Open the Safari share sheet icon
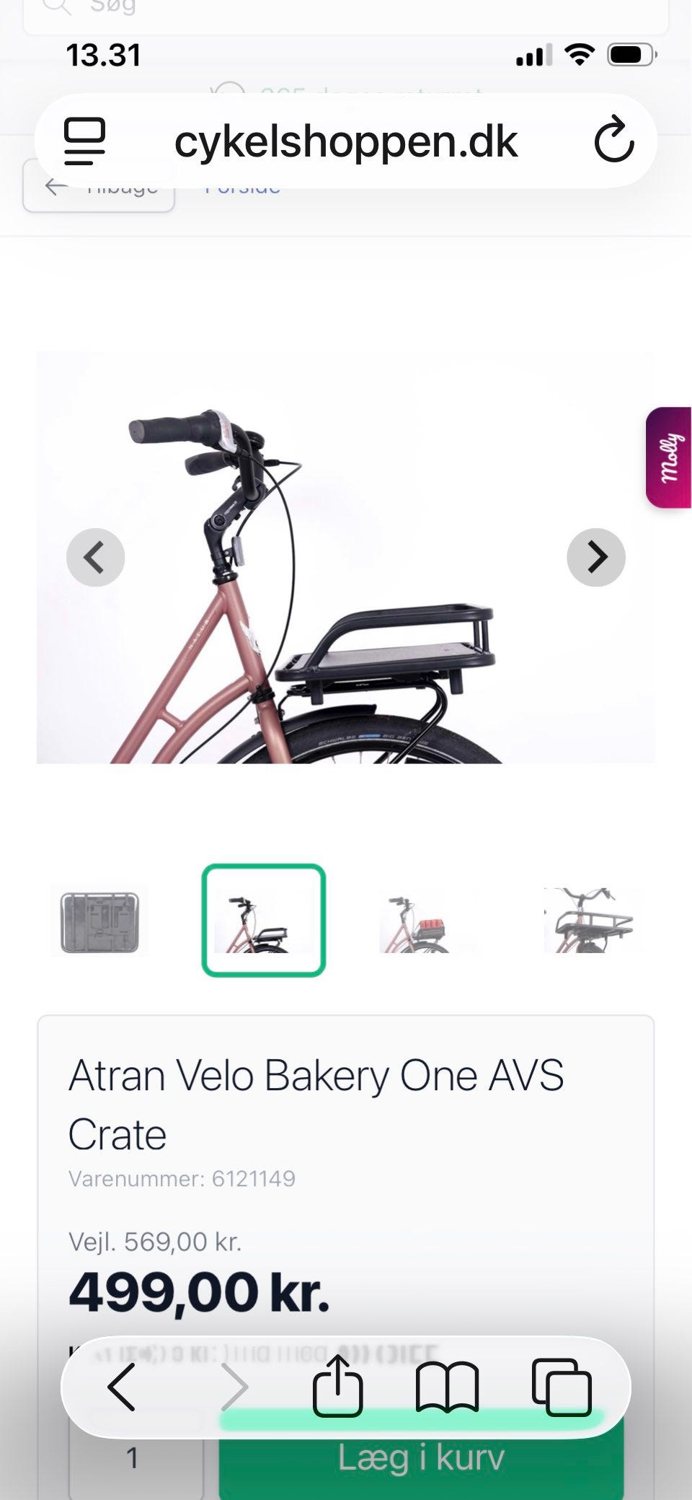 pyautogui.click(x=337, y=1385)
